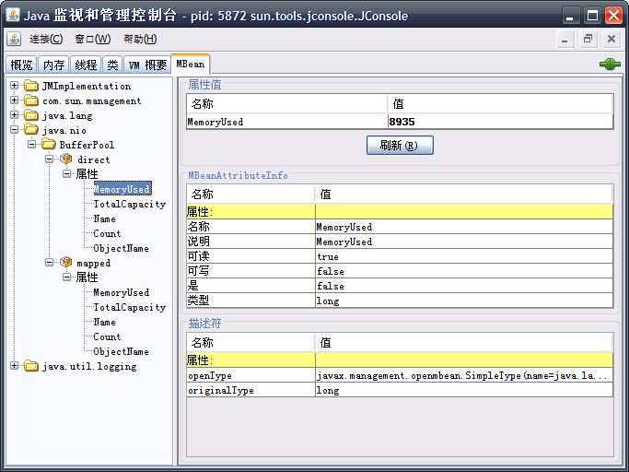Close the inner connection frame

(612, 40)
